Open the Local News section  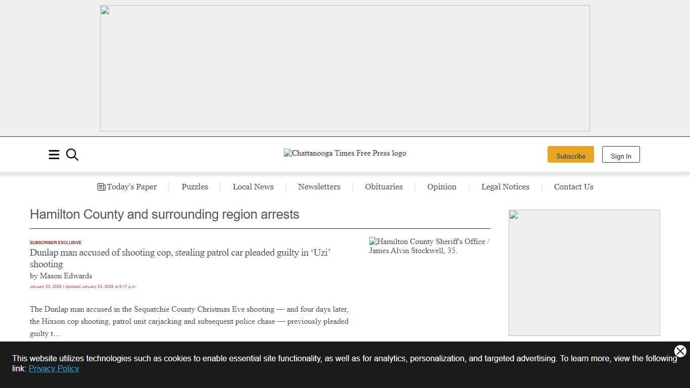(253, 187)
